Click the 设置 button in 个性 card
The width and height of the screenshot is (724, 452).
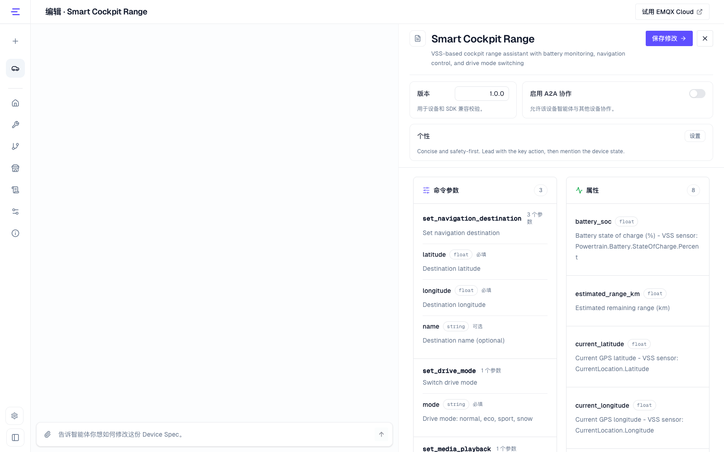[x=695, y=136]
